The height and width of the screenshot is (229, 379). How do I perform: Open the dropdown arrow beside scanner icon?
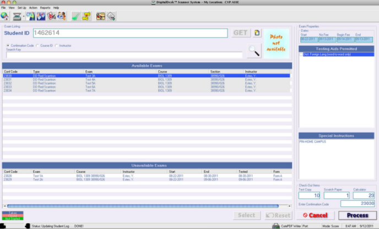point(25,17)
